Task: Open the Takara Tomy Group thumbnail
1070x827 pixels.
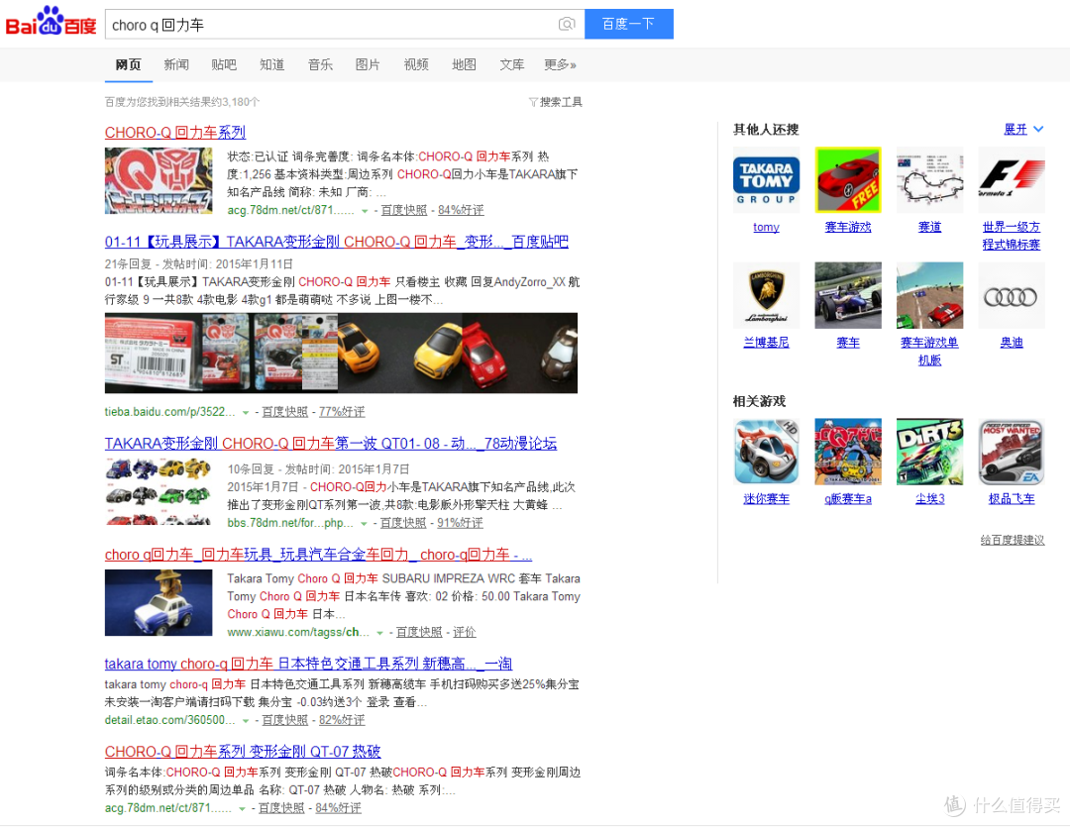Action: [766, 180]
